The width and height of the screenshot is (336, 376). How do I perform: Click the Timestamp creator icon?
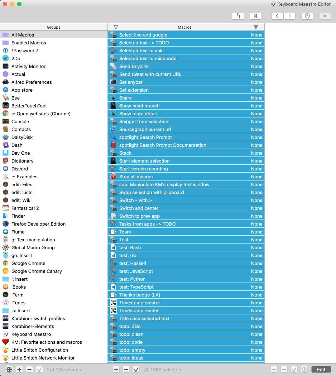point(113,303)
